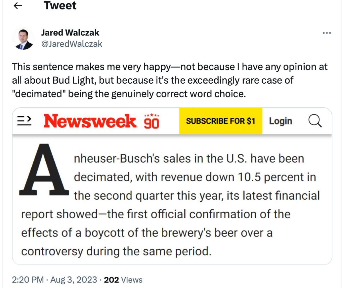Click the tweet text about "decimated"
This screenshot has width=342, height=288.
(170, 80)
